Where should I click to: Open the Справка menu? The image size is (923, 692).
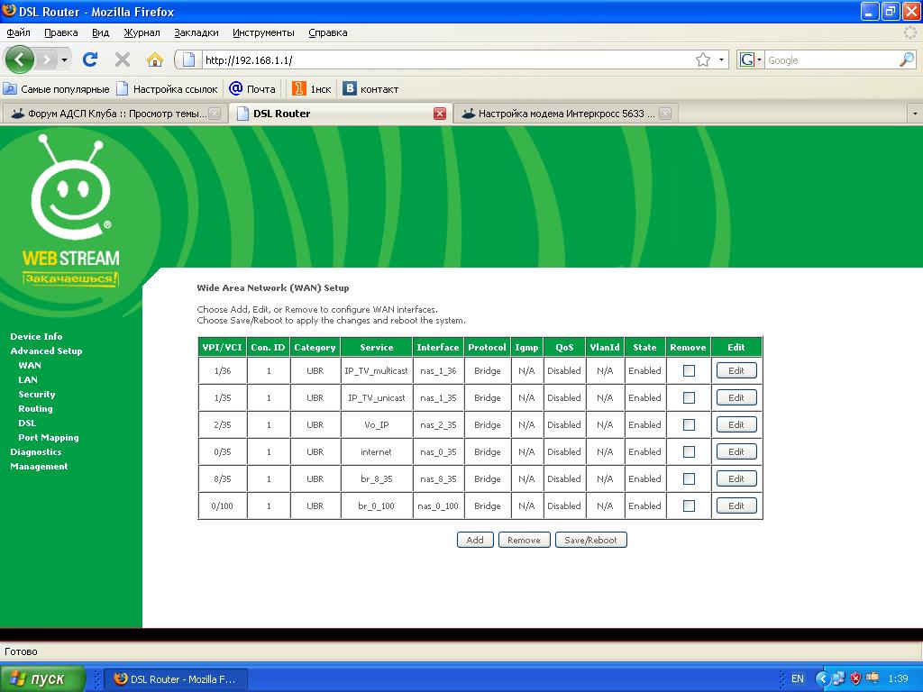[328, 33]
